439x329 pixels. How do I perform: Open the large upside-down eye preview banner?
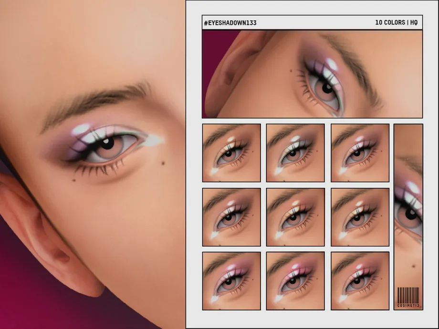click(x=312, y=74)
